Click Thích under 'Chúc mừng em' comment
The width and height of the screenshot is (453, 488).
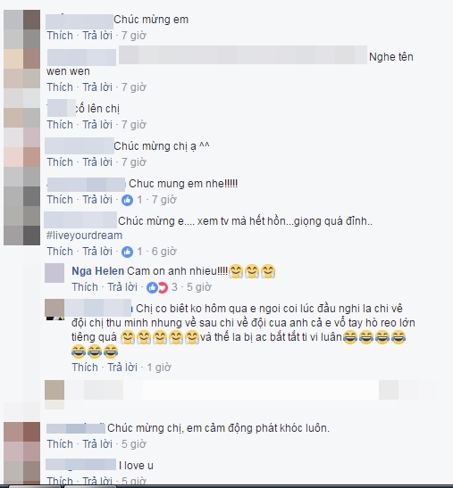pyautogui.click(x=60, y=36)
